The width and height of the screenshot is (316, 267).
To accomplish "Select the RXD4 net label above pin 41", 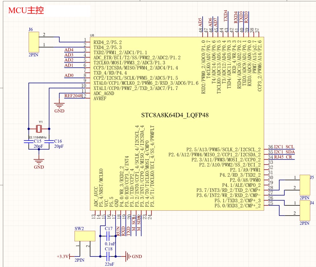I will [236, 17].
